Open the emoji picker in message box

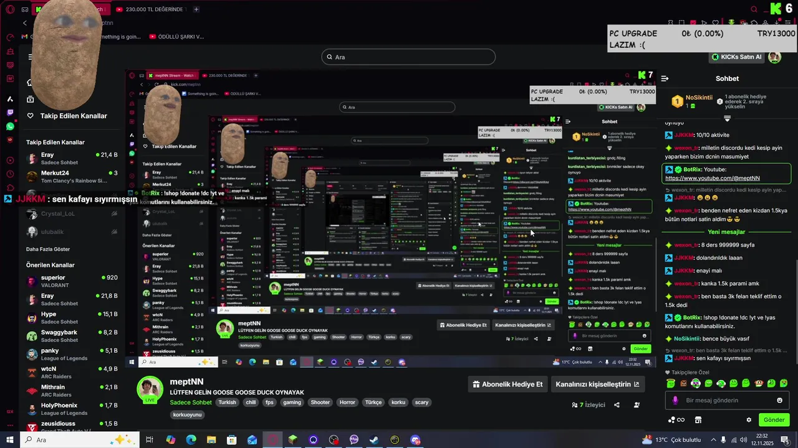point(779,400)
